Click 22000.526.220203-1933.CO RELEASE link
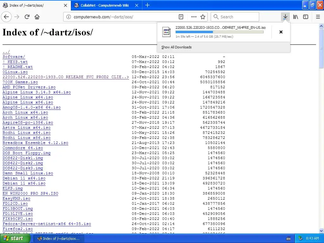The image size is (324, 243). (x=66, y=77)
